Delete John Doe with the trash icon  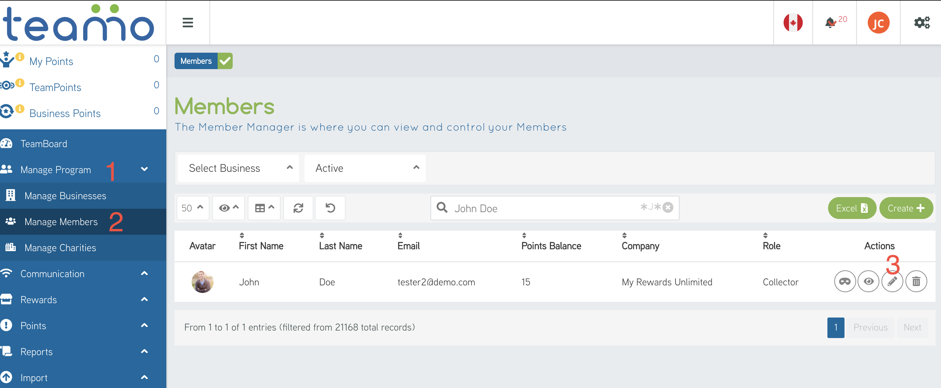click(x=916, y=281)
